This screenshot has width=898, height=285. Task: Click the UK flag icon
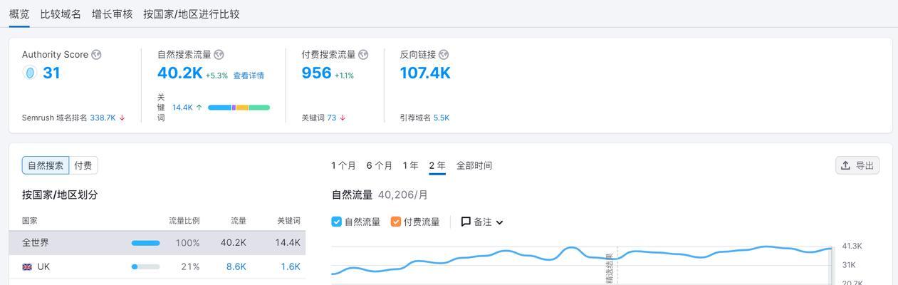[x=27, y=267]
